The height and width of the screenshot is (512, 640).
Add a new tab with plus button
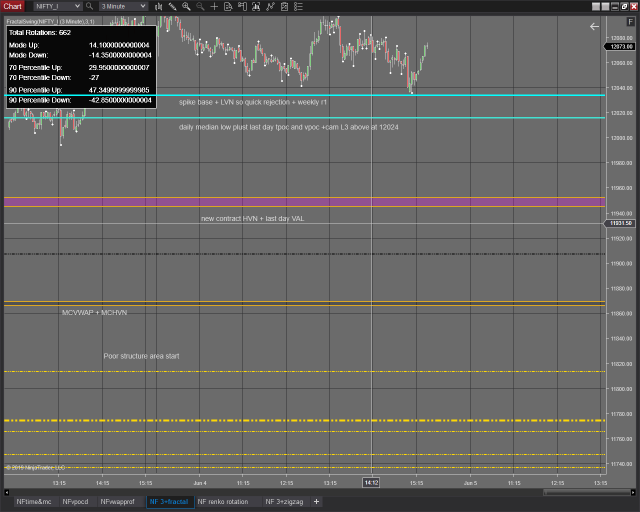coord(316,501)
